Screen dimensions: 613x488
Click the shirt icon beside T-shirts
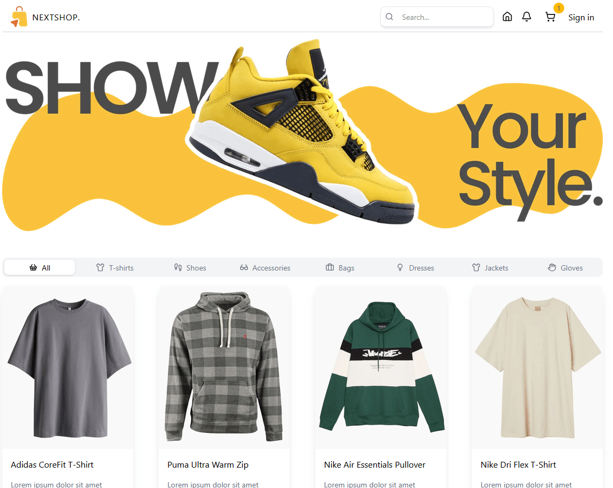(100, 267)
